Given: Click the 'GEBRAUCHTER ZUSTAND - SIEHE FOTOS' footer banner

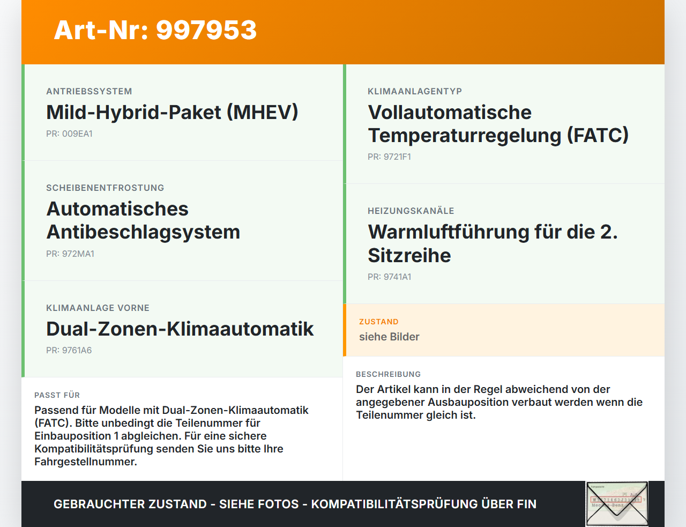Looking at the screenshot, I should (295, 504).
